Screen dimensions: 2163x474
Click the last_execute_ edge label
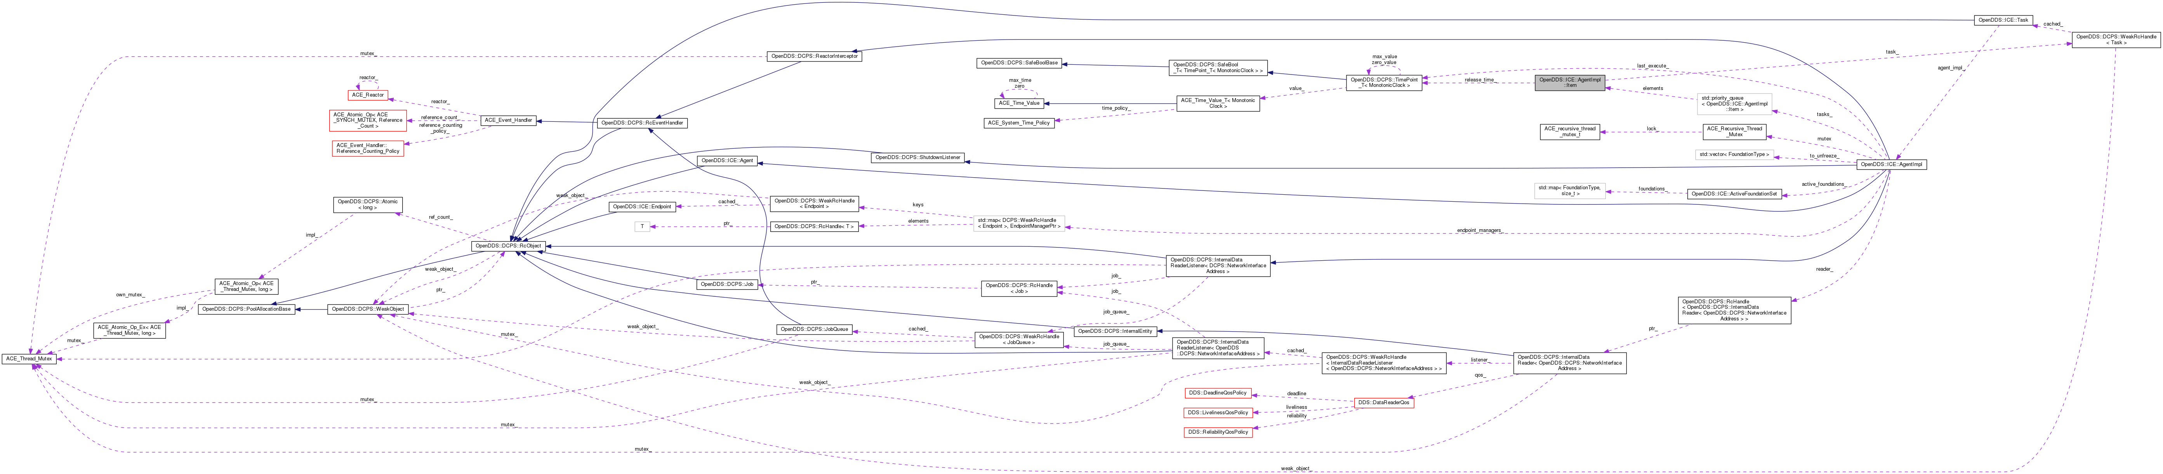[1652, 66]
